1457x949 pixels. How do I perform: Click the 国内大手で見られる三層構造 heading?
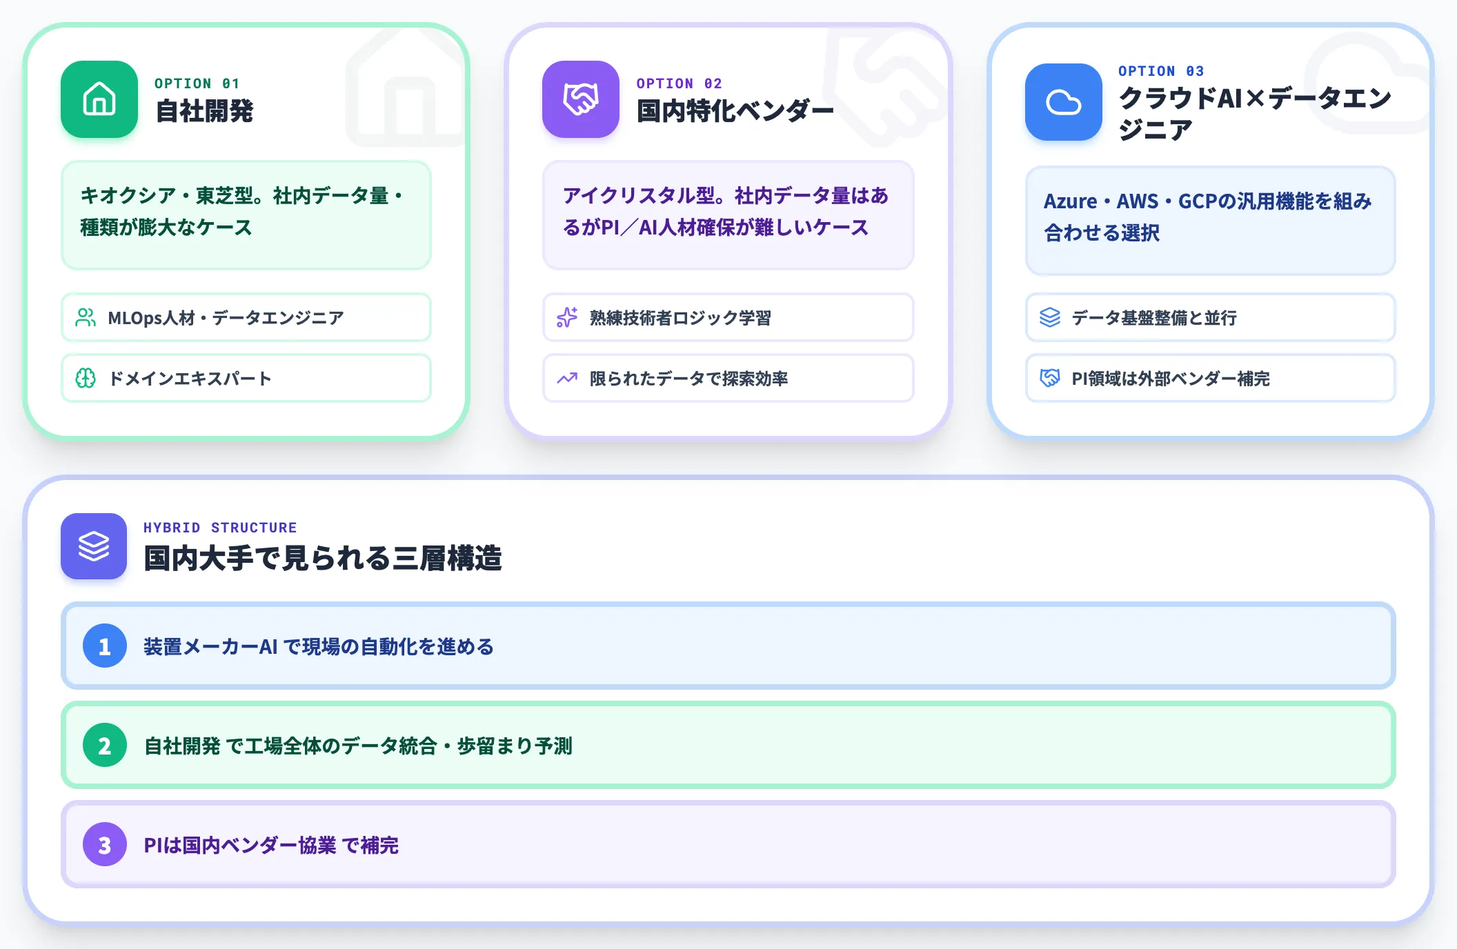(323, 558)
